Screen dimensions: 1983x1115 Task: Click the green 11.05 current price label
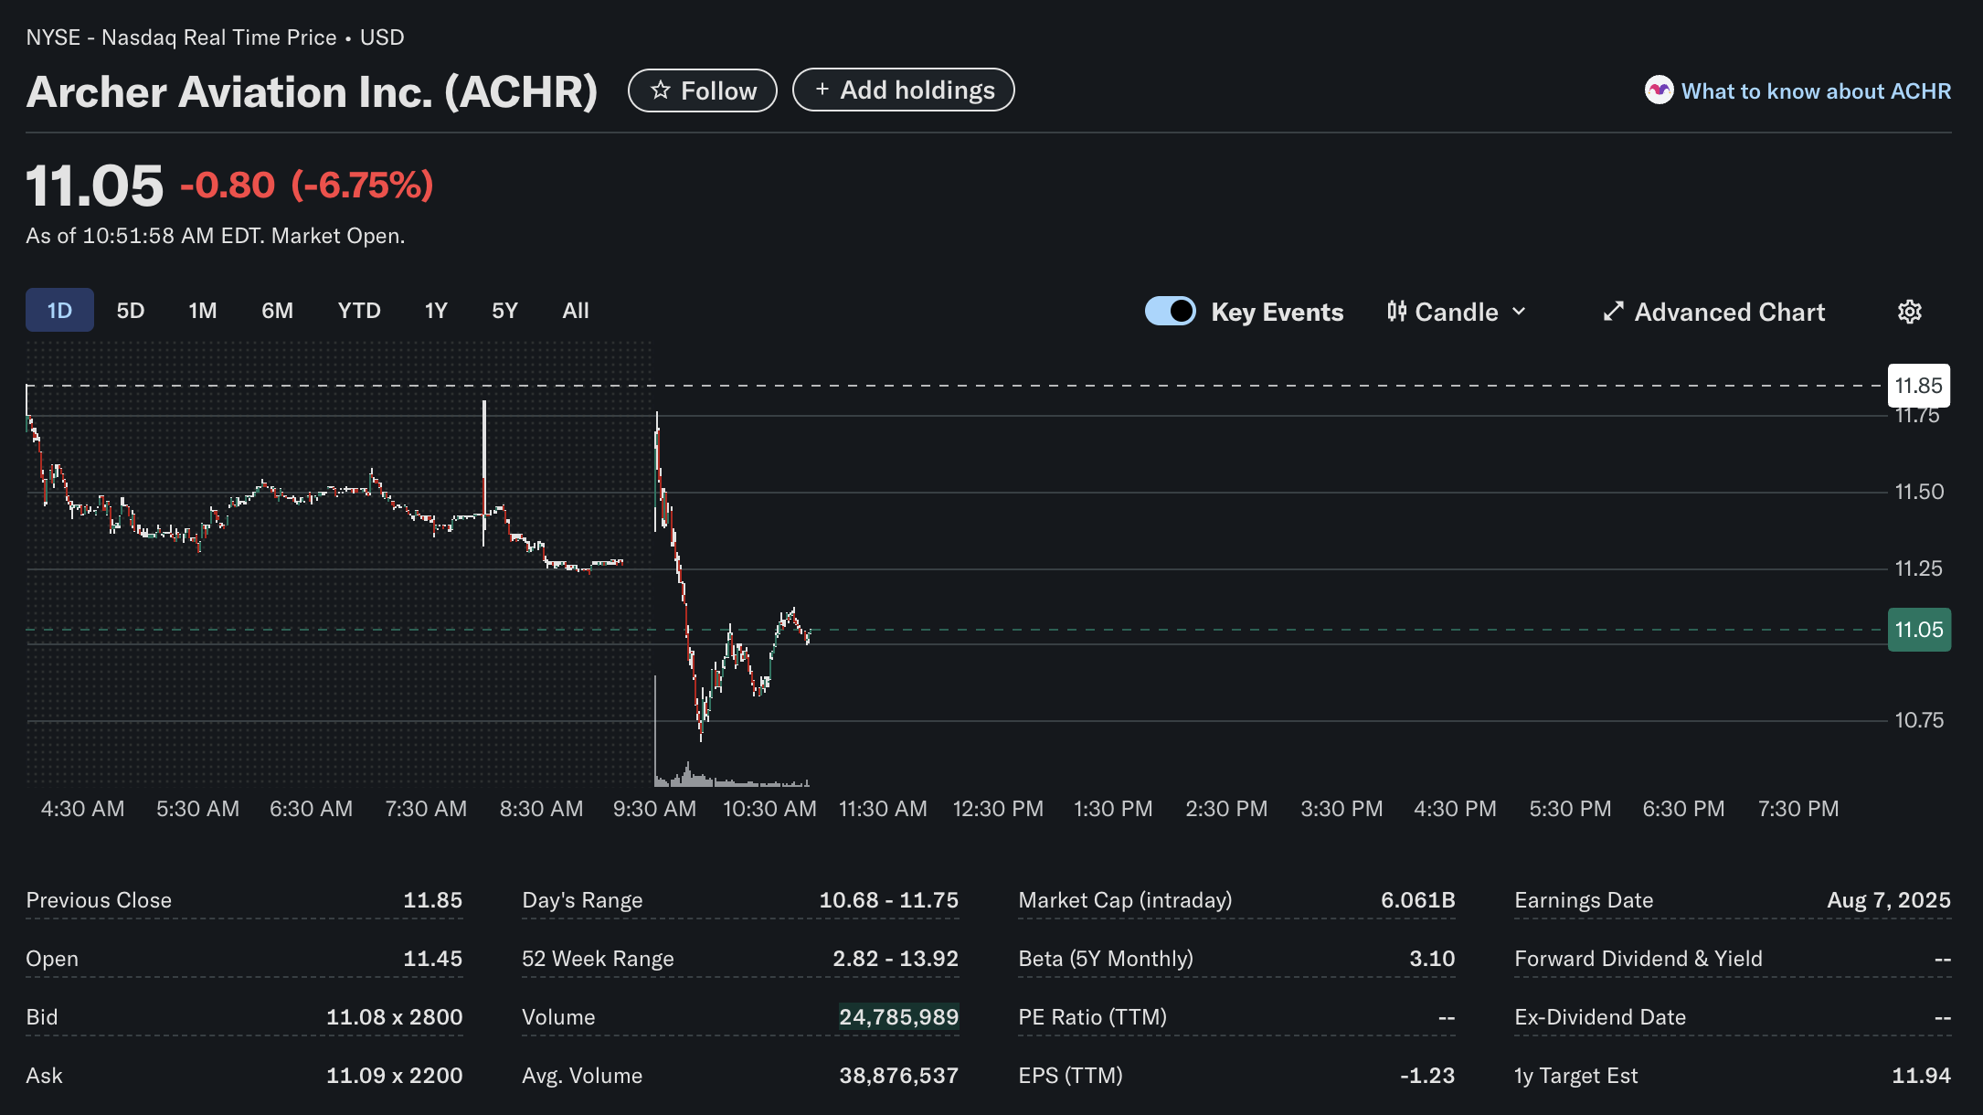pos(1919,630)
